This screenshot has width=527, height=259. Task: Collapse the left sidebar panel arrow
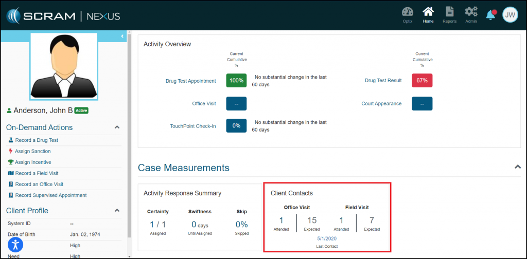click(x=122, y=36)
